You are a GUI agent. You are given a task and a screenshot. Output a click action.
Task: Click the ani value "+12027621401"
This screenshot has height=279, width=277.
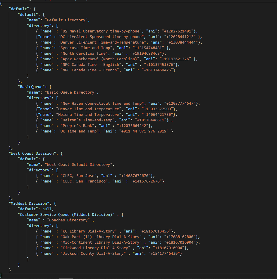click(x=178, y=31)
